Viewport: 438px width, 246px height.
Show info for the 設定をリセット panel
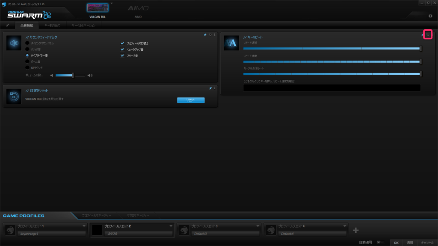pyautogui.click(x=215, y=88)
